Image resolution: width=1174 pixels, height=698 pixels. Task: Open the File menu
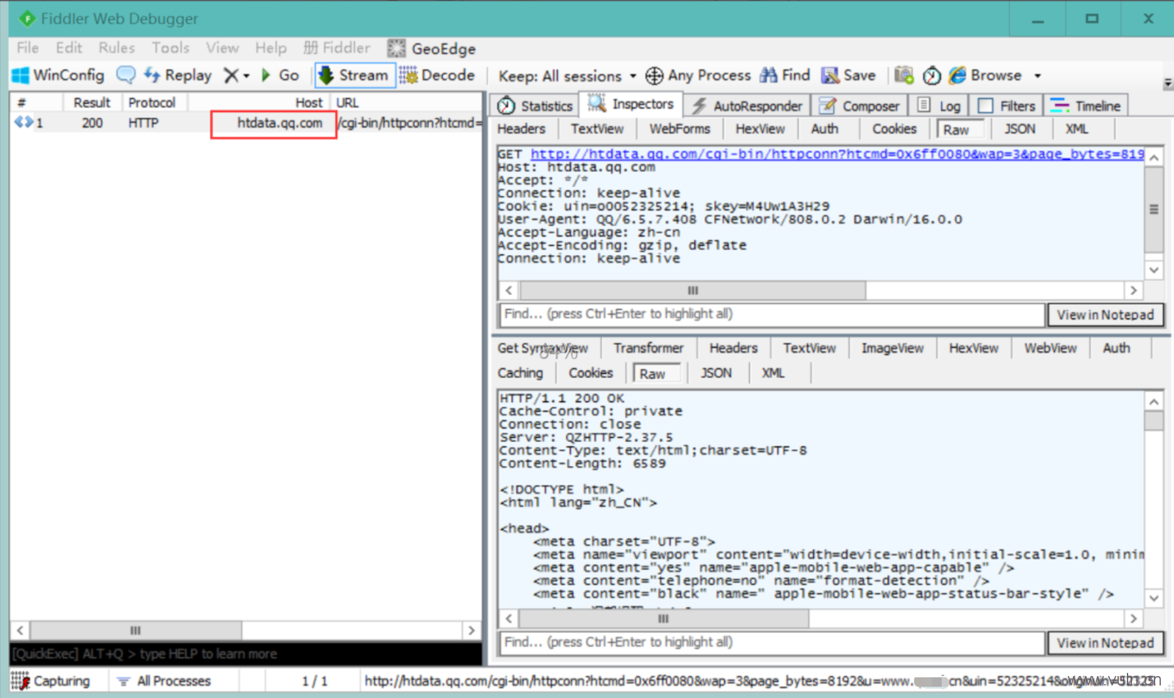(28, 48)
